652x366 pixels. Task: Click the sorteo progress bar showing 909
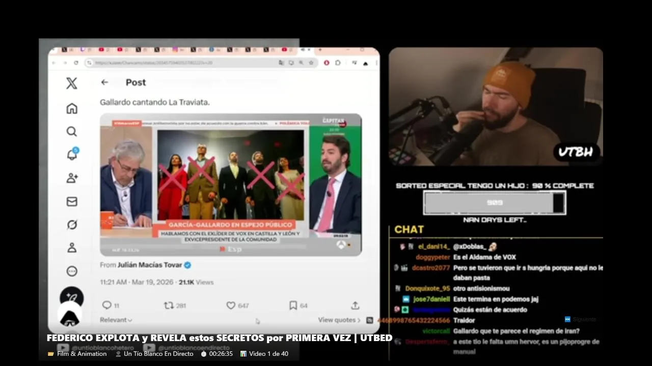pos(495,203)
